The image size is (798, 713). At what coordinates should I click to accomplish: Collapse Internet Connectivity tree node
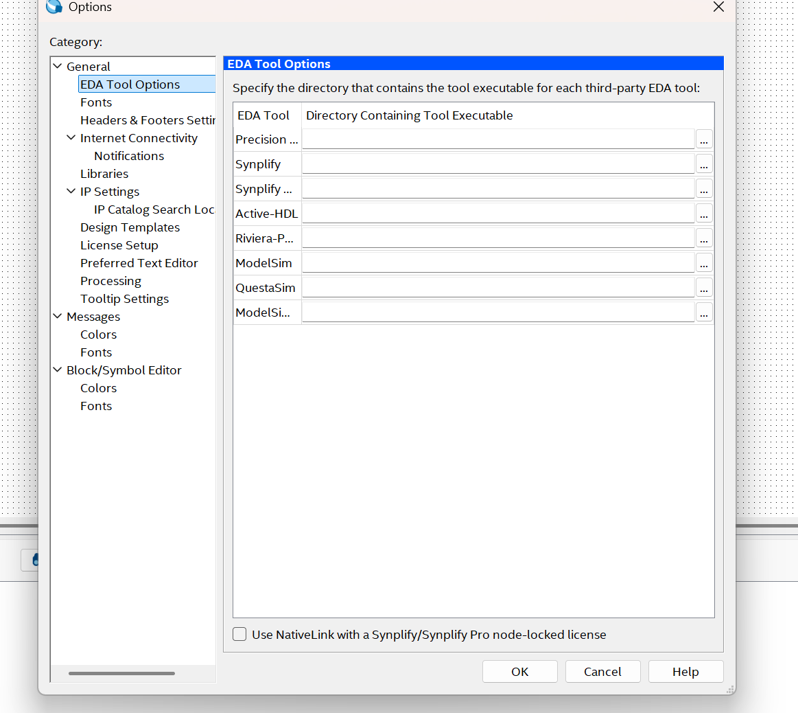71,137
